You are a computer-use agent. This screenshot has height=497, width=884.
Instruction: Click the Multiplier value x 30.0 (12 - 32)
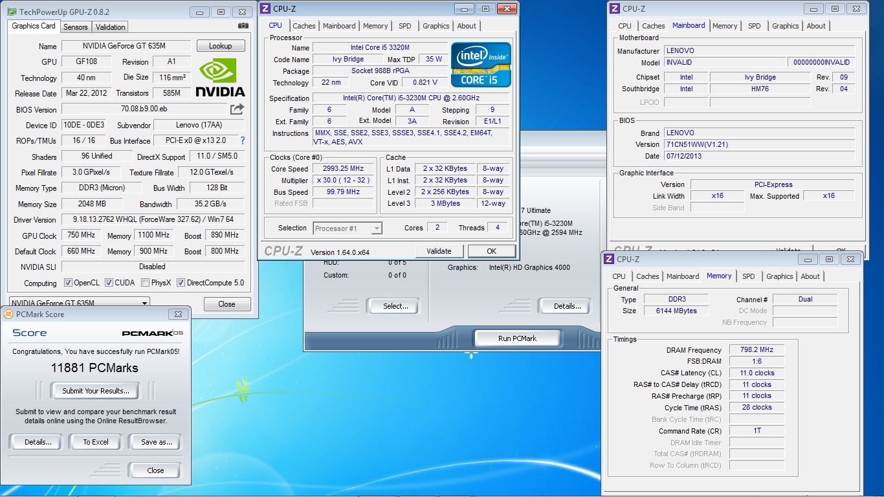[344, 181]
